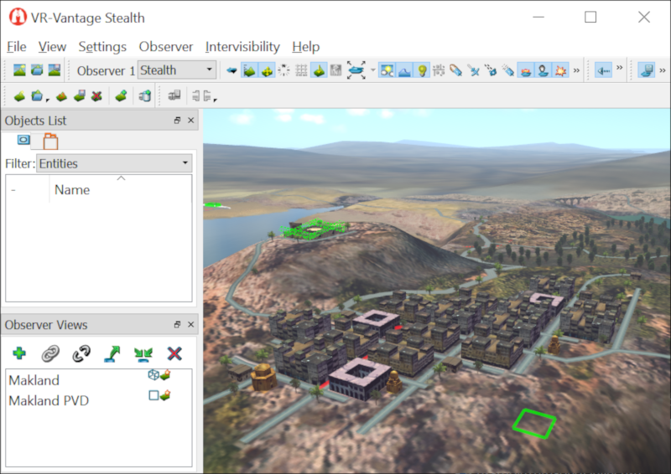Click the Name column sort chevron
This screenshot has width=671, height=474.
(x=121, y=178)
